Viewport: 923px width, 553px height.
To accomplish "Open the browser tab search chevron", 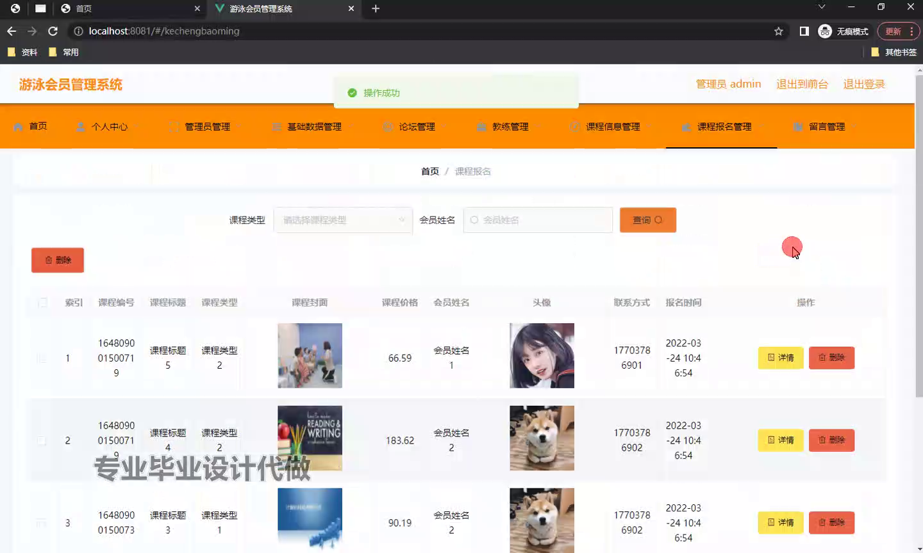I will tap(822, 7).
